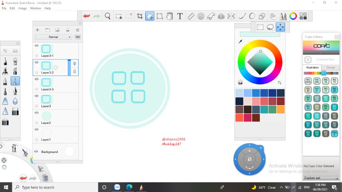342x192 pixels.
Task: Toggle visibility of Layer2
Action: coord(37,113)
